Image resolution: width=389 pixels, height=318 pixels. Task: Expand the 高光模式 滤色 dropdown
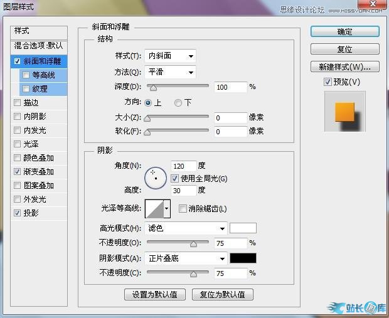tap(186, 228)
